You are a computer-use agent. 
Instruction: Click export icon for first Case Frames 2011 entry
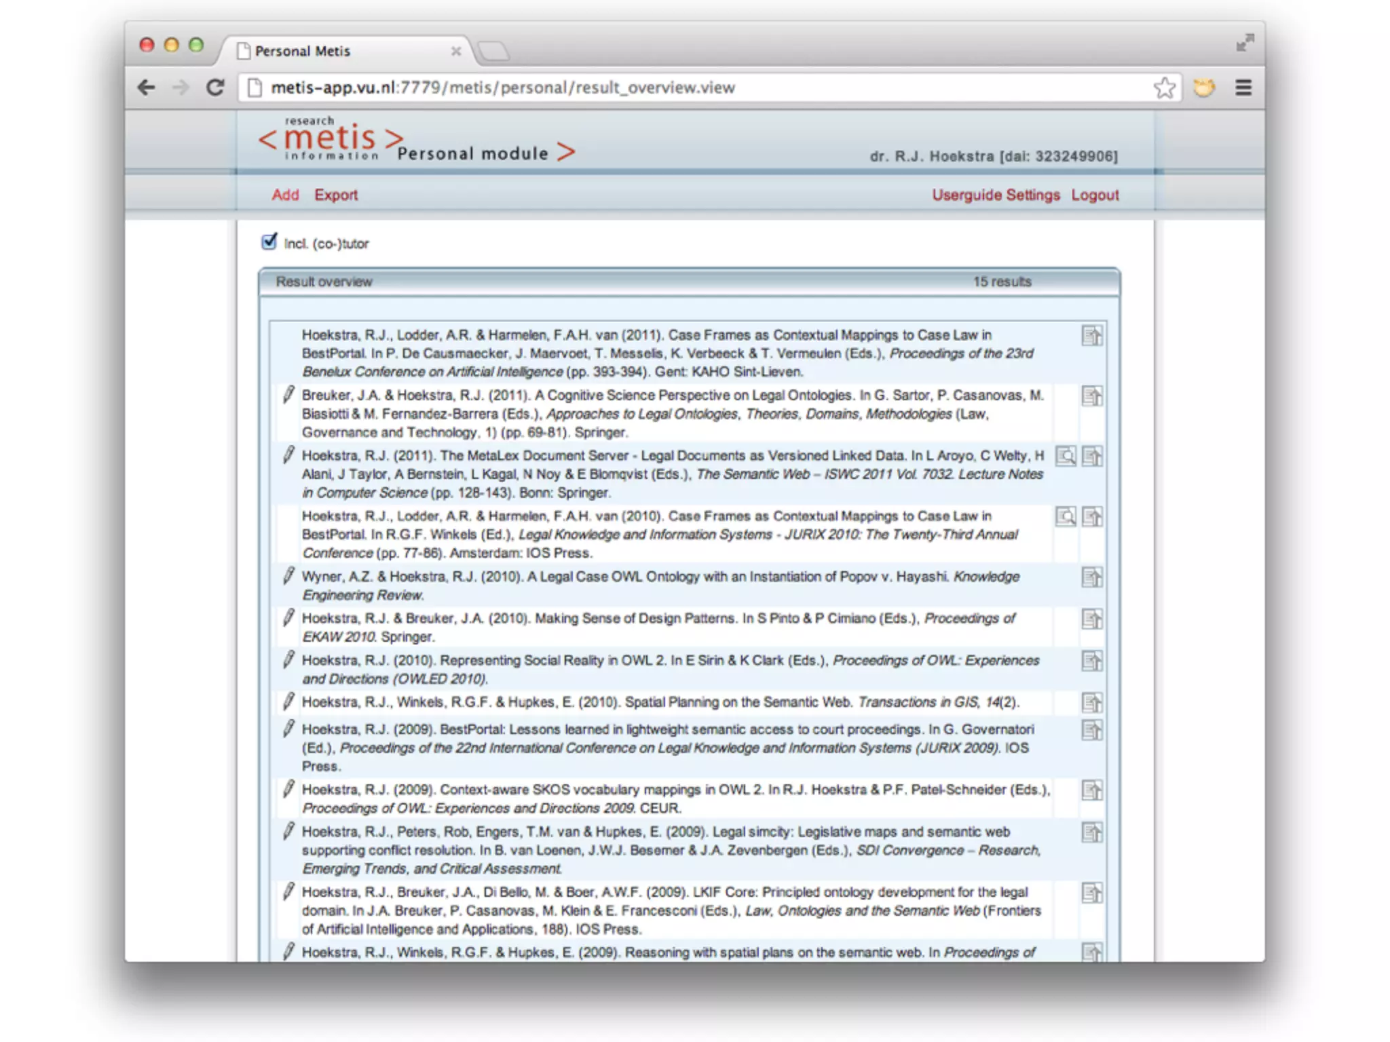point(1091,336)
